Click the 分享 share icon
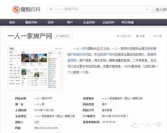Image resolution: width=167 pixels, height=133 pixels. click(154, 36)
